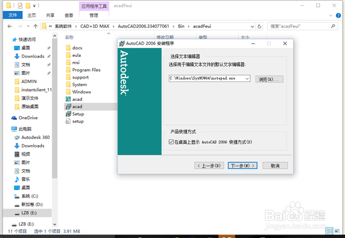The image size is (345, 238).
Task: Open 快速访问 Quick access node
Action: coord(24,40)
